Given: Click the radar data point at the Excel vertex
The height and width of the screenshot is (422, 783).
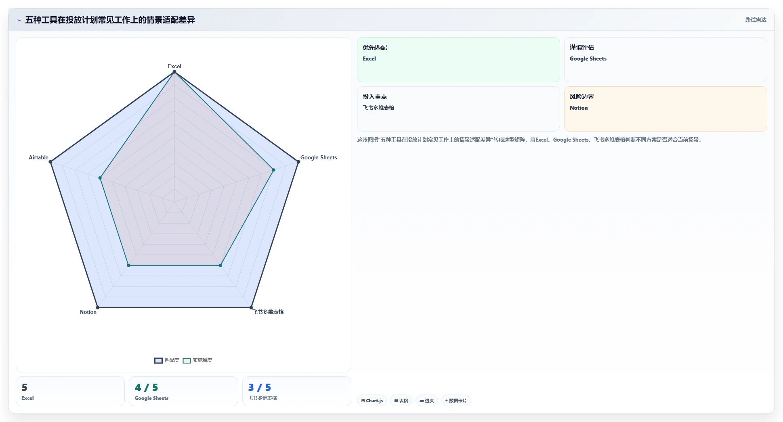Looking at the screenshot, I should [174, 72].
